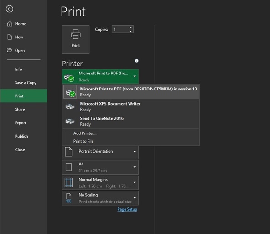Expand the Normal Margins dropdown
The image size is (270, 234).
100,182
